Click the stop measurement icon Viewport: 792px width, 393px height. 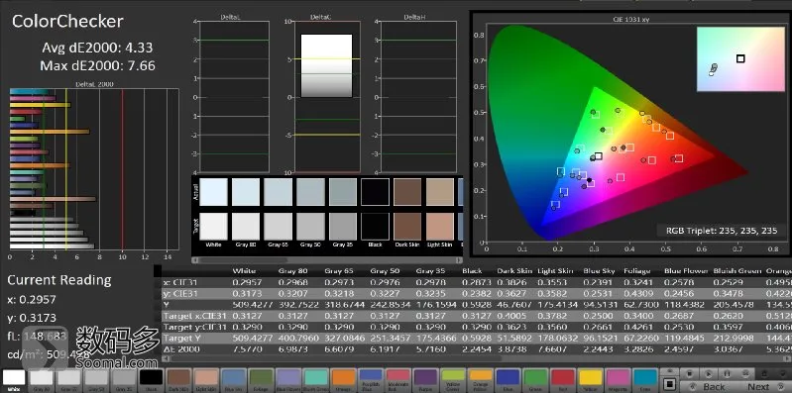pos(690,374)
